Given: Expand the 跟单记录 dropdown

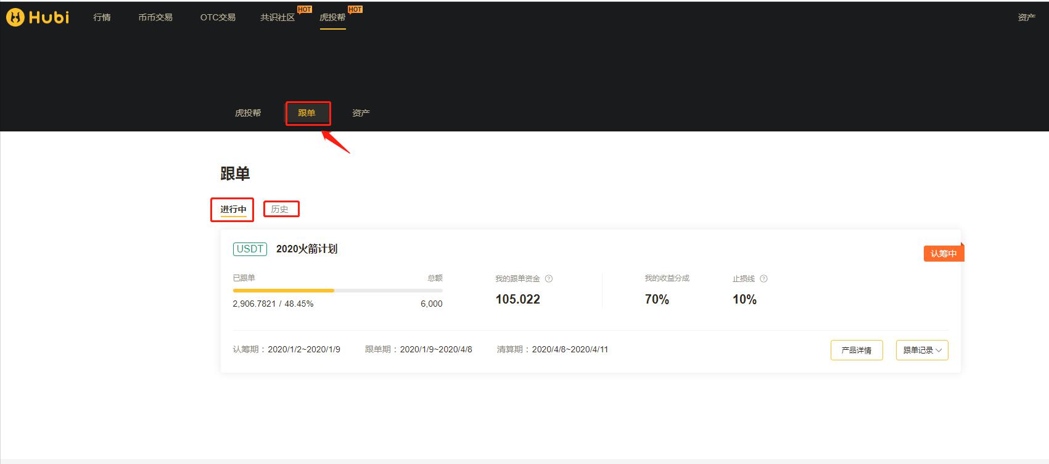Looking at the screenshot, I should click(x=922, y=350).
